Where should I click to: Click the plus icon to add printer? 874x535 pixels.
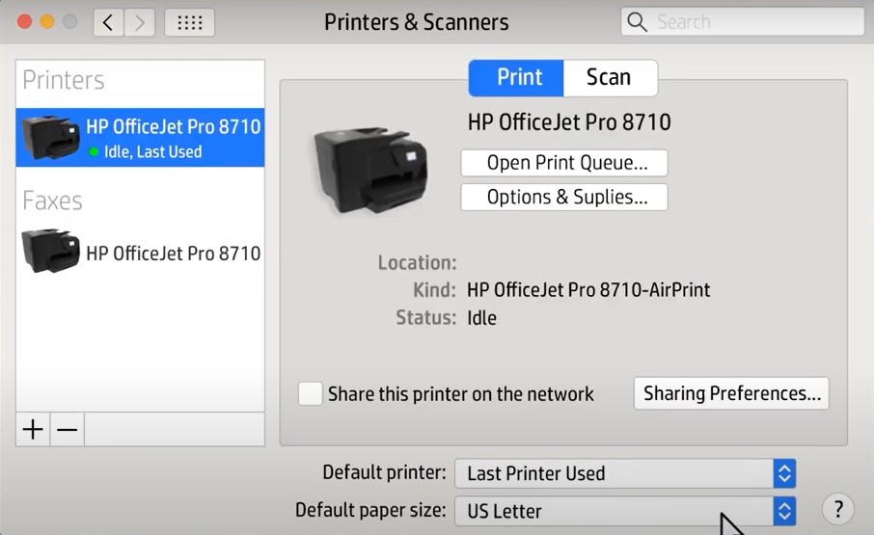pos(33,430)
